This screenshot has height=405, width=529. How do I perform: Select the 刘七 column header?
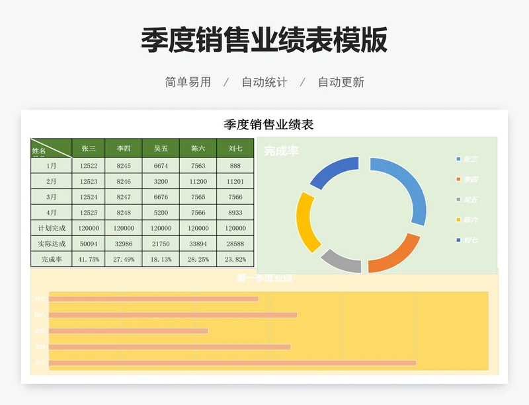[235, 149]
